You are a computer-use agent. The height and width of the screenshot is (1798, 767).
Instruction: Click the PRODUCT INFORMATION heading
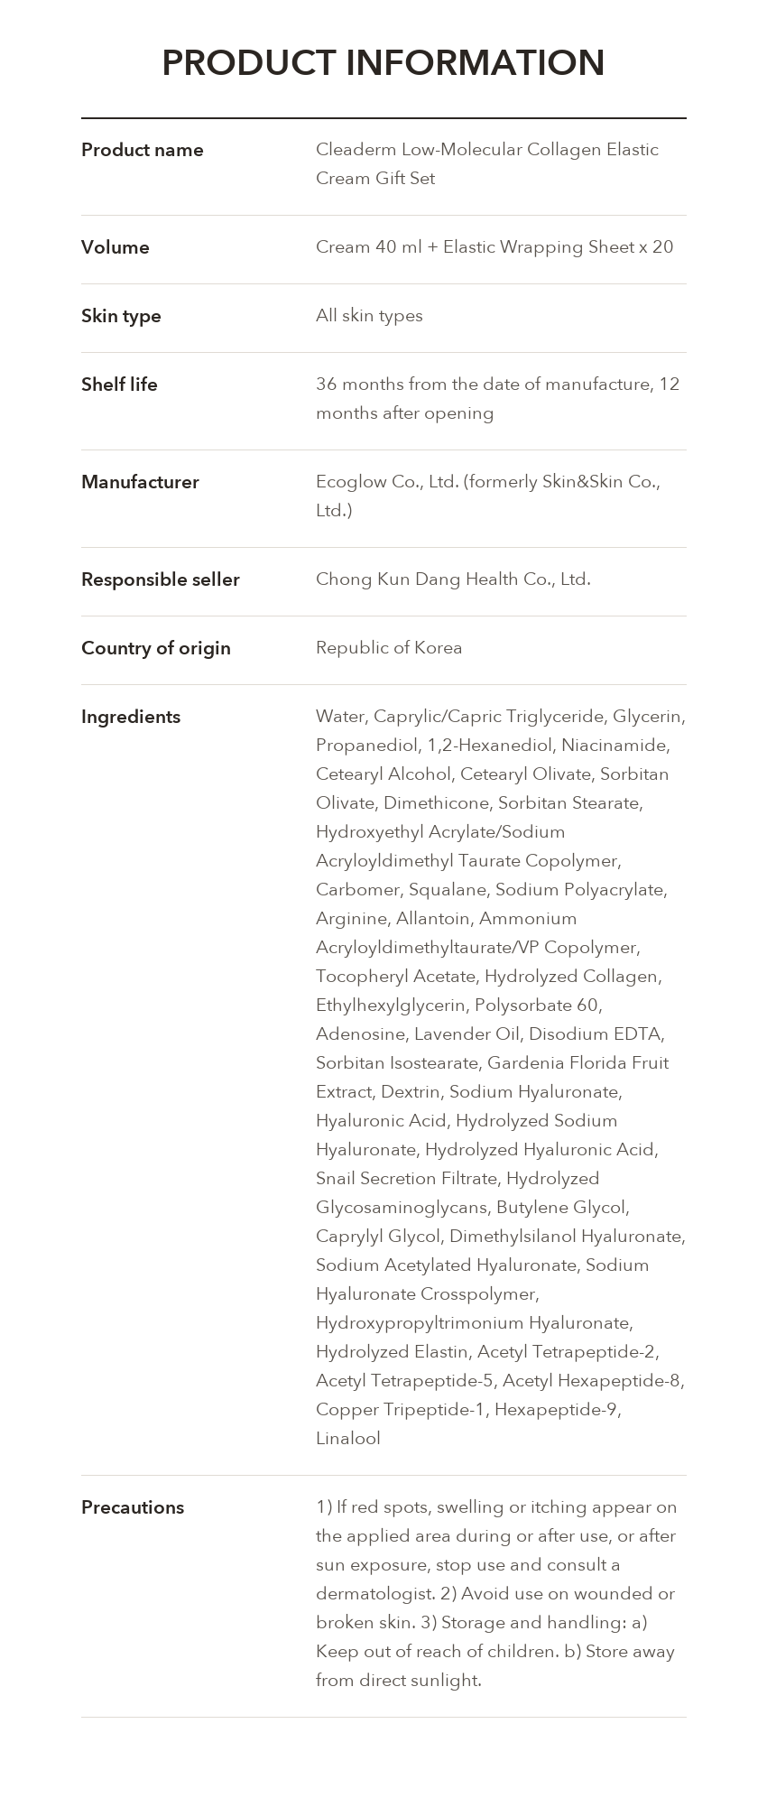(383, 62)
